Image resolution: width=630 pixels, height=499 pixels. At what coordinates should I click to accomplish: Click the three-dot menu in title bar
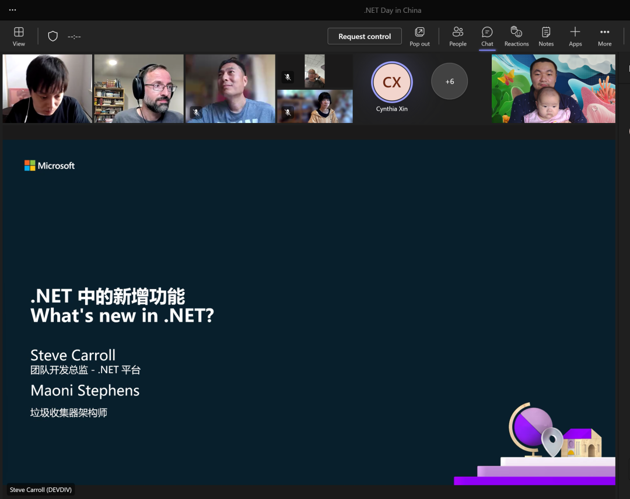coord(12,10)
